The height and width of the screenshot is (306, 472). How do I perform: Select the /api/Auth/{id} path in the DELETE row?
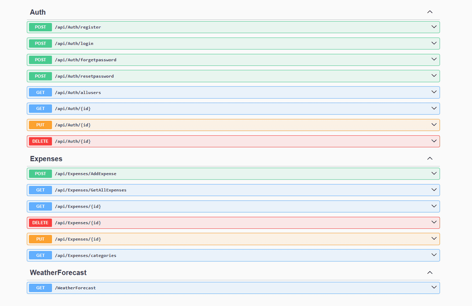[73, 141]
